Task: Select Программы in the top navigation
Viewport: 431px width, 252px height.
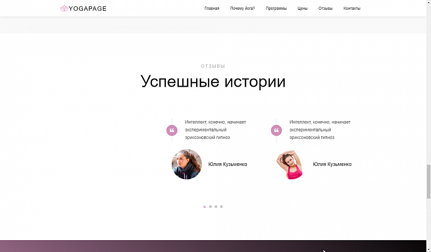Action: 276,8
